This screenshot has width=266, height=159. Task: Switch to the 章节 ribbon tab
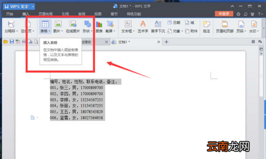point(114,14)
